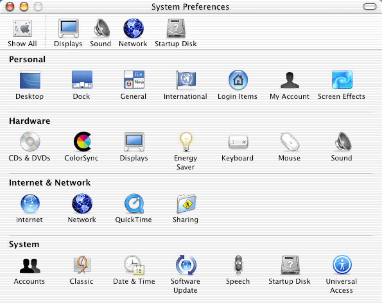The height and width of the screenshot is (303, 382).
Task: Select the General preferences icon
Action: coord(134,80)
